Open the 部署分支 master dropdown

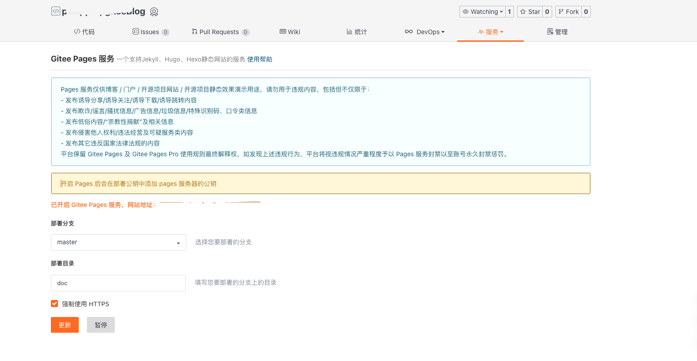[x=118, y=242]
